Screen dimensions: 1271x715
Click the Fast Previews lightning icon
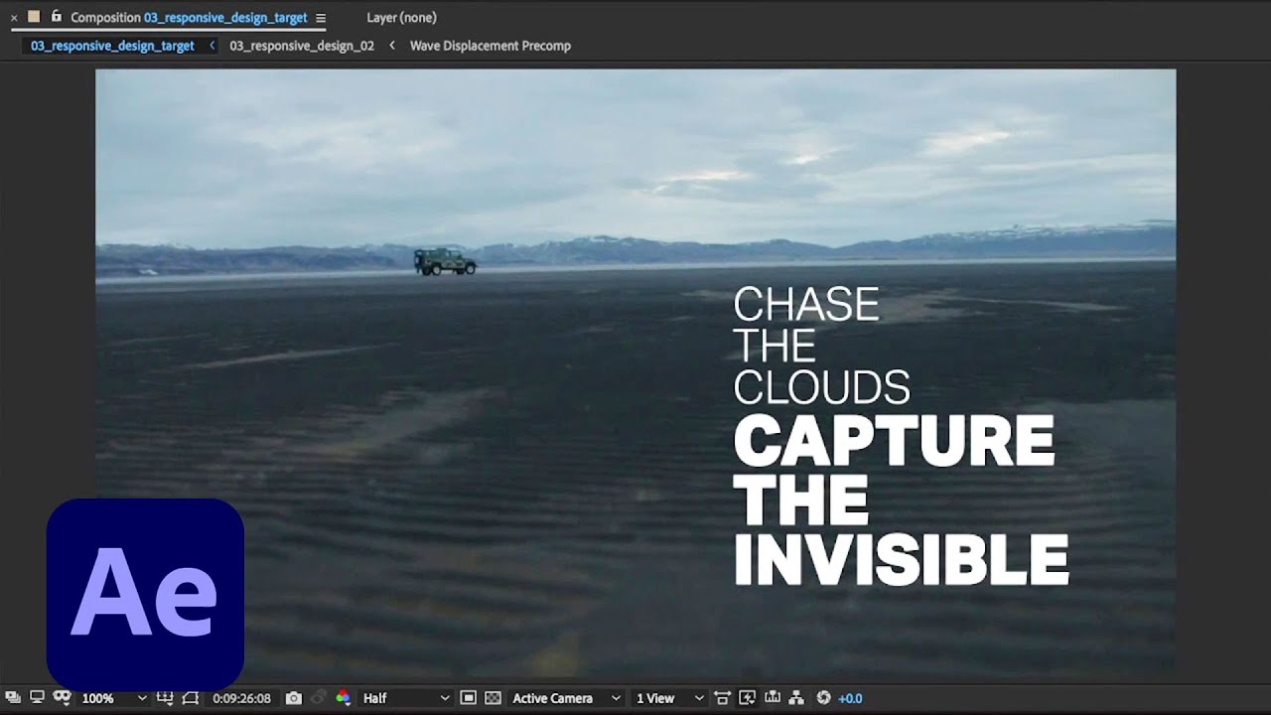748,698
